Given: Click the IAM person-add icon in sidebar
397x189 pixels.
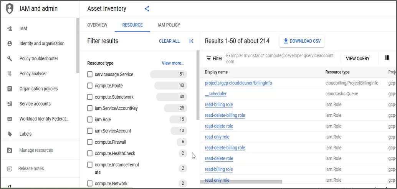Looking at the screenshot, I should [x=10, y=28].
